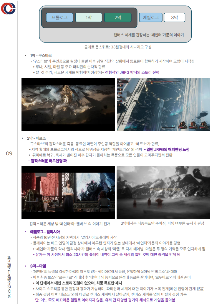
Task: Click caption 3막에서는 최종목표만 주어짐, 파밍 여부를 유저가 결정
Action: (x=163, y=223)
